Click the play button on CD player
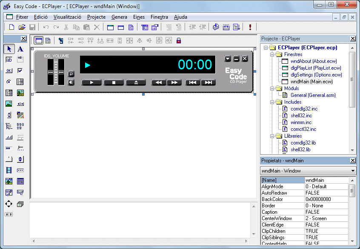360x249 pixels. [x=91, y=82]
